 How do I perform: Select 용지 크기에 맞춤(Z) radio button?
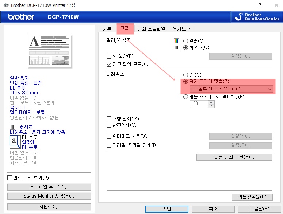click(186, 82)
